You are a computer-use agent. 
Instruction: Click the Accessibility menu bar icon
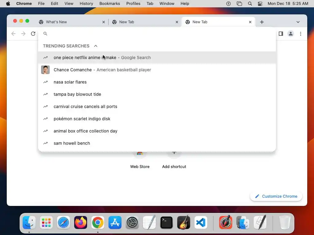(228, 4)
